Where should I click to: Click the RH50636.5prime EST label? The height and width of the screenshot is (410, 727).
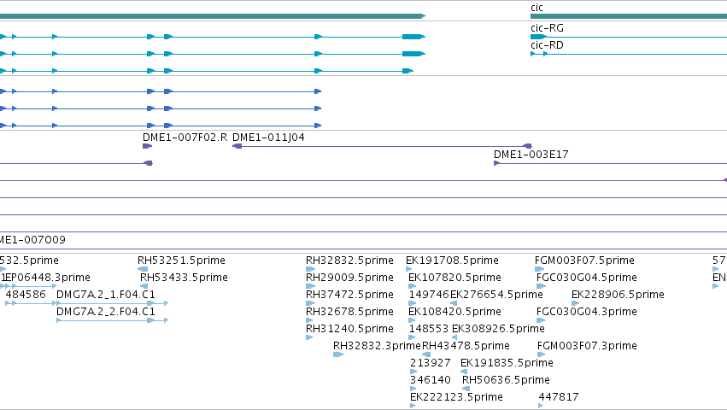507,380
